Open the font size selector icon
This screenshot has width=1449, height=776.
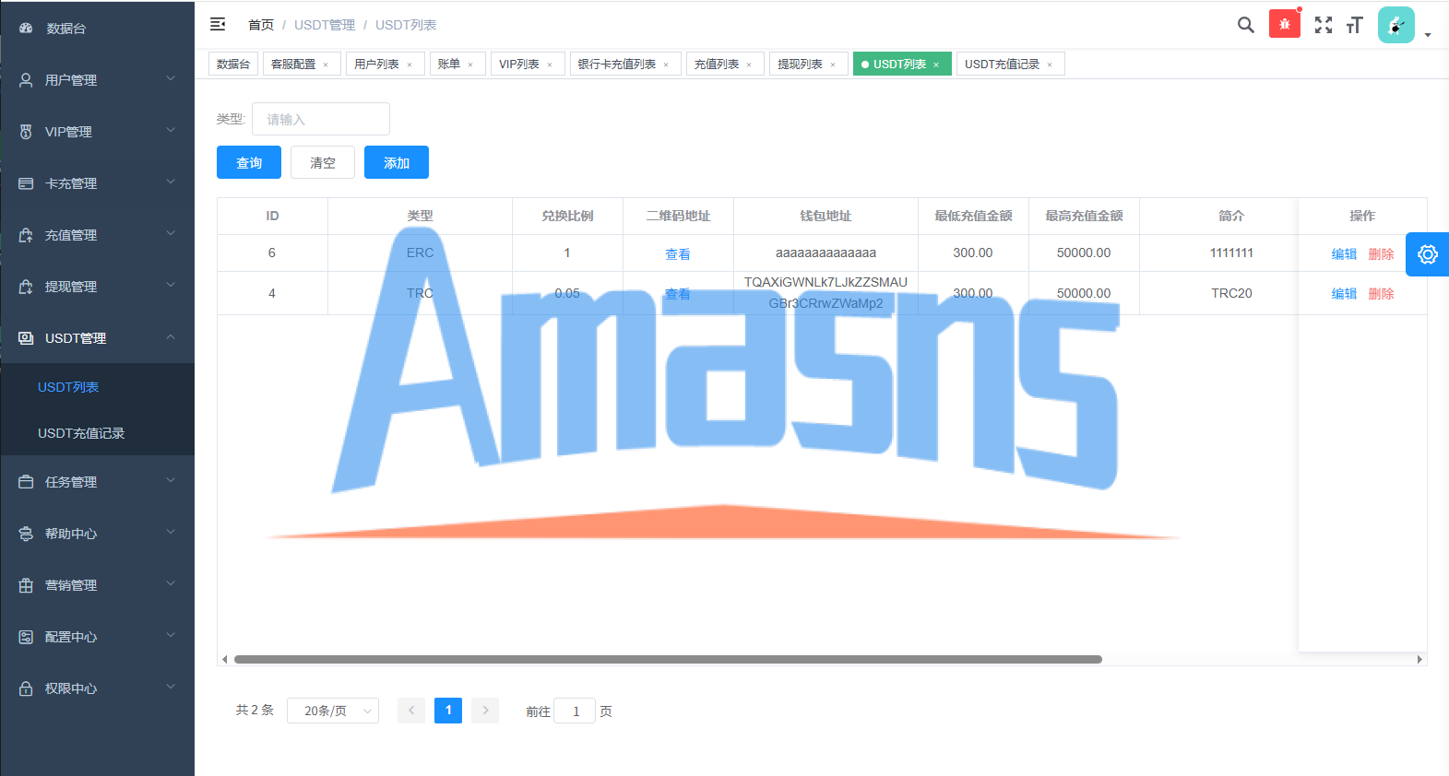[x=1354, y=25]
